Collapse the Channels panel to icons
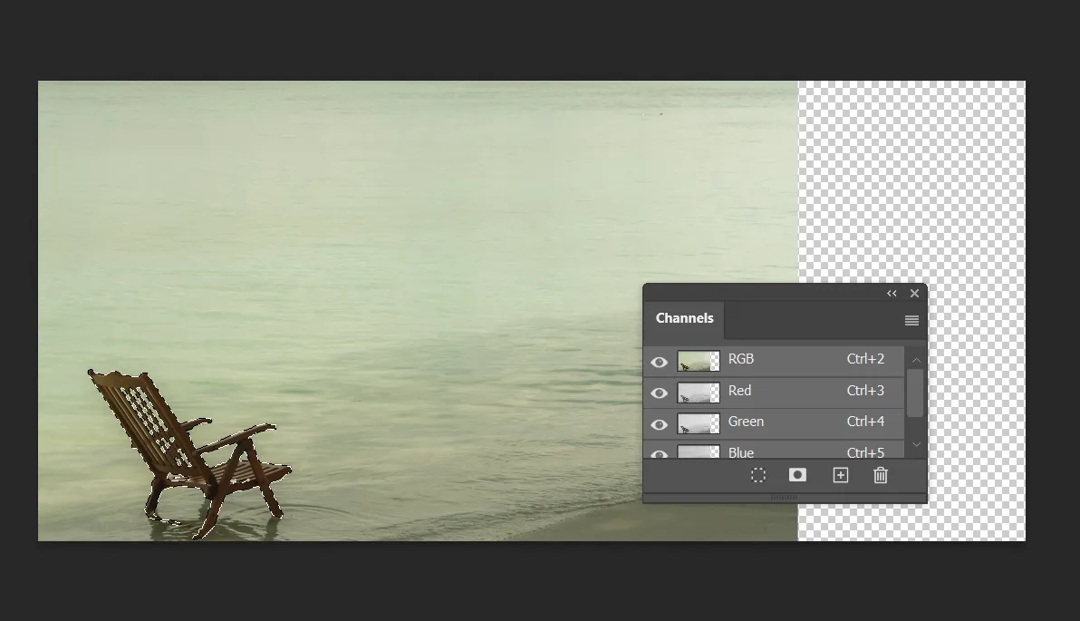1080x621 pixels. 892,293
